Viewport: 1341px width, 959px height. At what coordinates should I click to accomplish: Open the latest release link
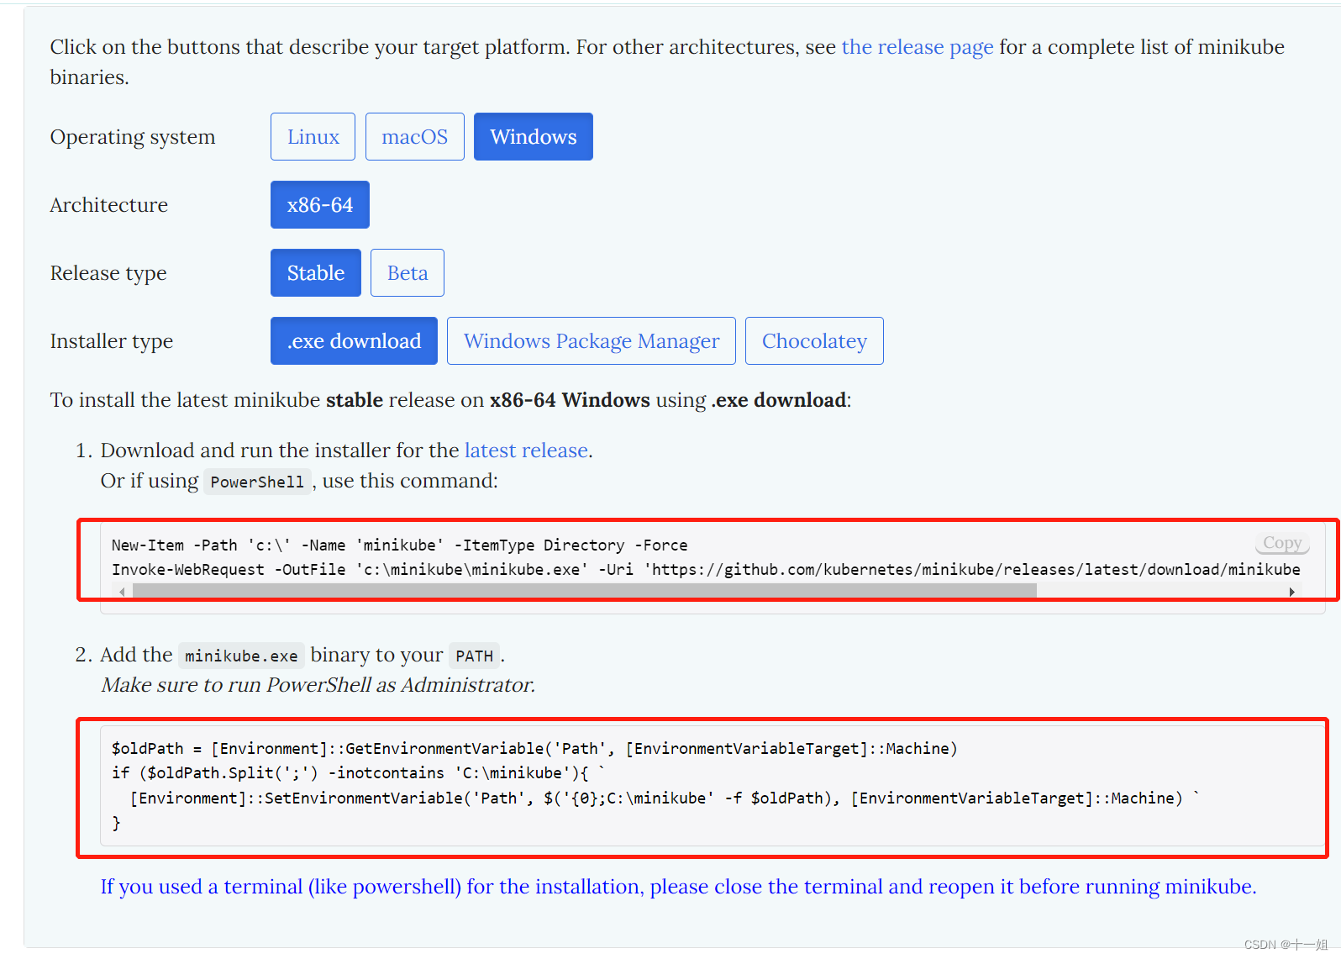point(526,451)
